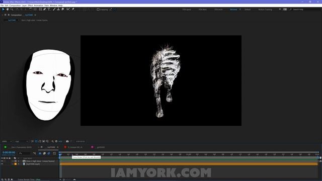Select the Roto Brush tool

68,9
